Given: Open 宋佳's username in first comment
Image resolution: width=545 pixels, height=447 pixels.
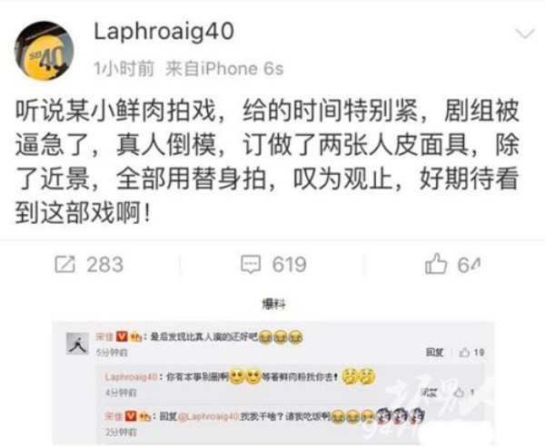Looking at the screenshot, I should point(104,336).
